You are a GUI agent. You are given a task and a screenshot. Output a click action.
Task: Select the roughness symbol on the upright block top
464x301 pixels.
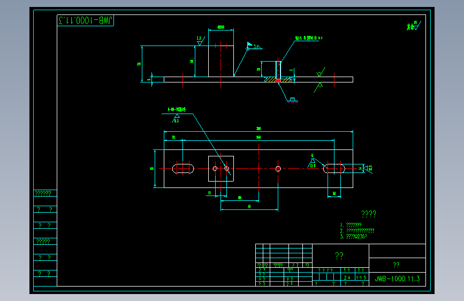(x=200, y=41)
